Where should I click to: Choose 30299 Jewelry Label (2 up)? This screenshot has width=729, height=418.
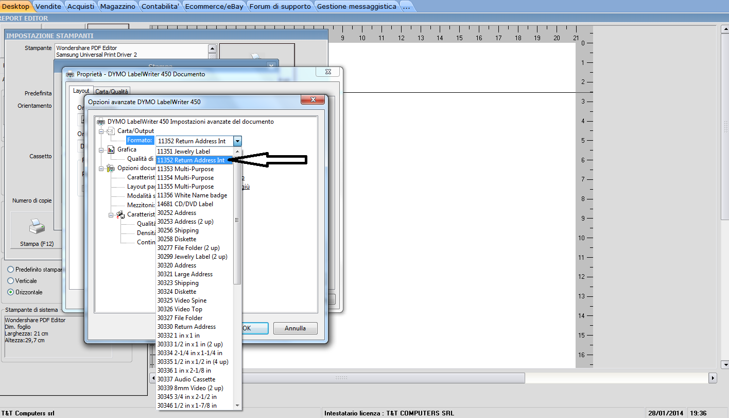pyautogui.click(x=195, y=257)
